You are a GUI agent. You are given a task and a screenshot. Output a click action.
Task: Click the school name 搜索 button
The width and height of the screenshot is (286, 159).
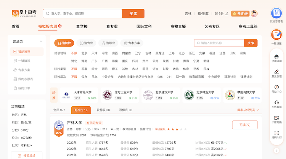[251, 43]
